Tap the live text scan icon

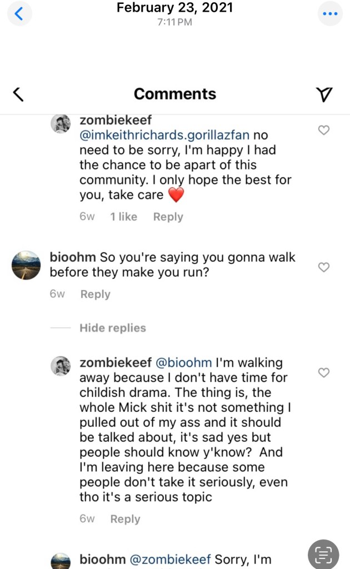pos(323,554)
